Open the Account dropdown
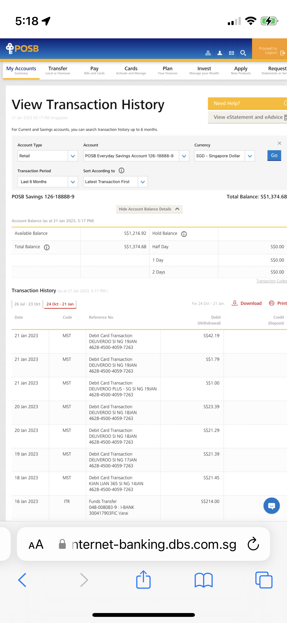The image size is (287, 623). tap(136, 156)
